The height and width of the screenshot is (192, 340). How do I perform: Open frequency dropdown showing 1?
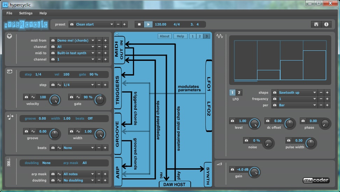[297, 99]
